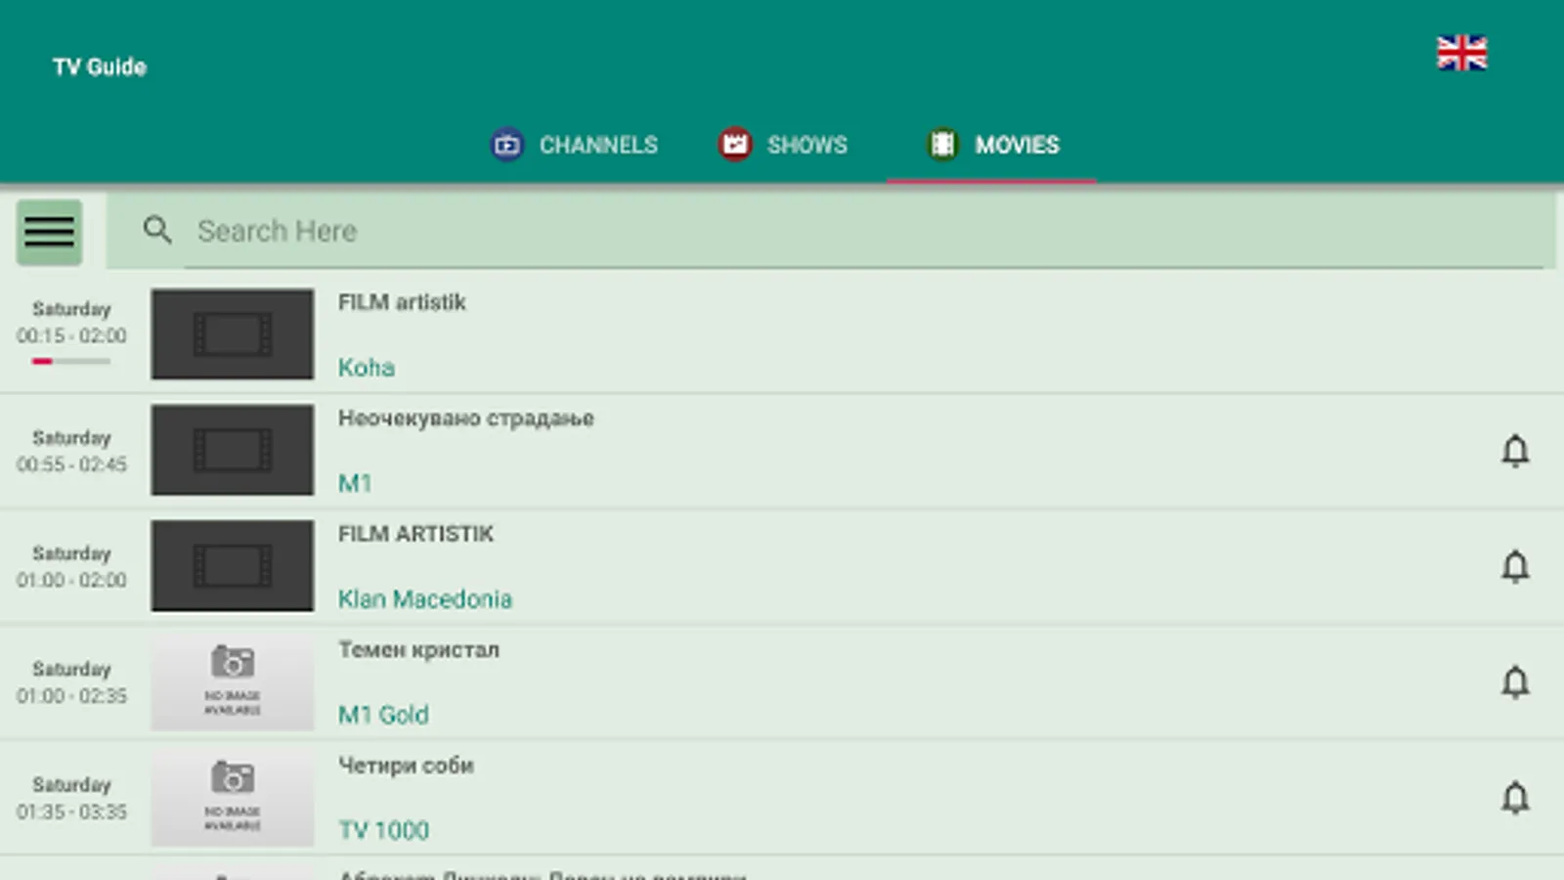1564x880 pixels.
Task: Click the Channels tab icon
Action: [x=506, y=145]
